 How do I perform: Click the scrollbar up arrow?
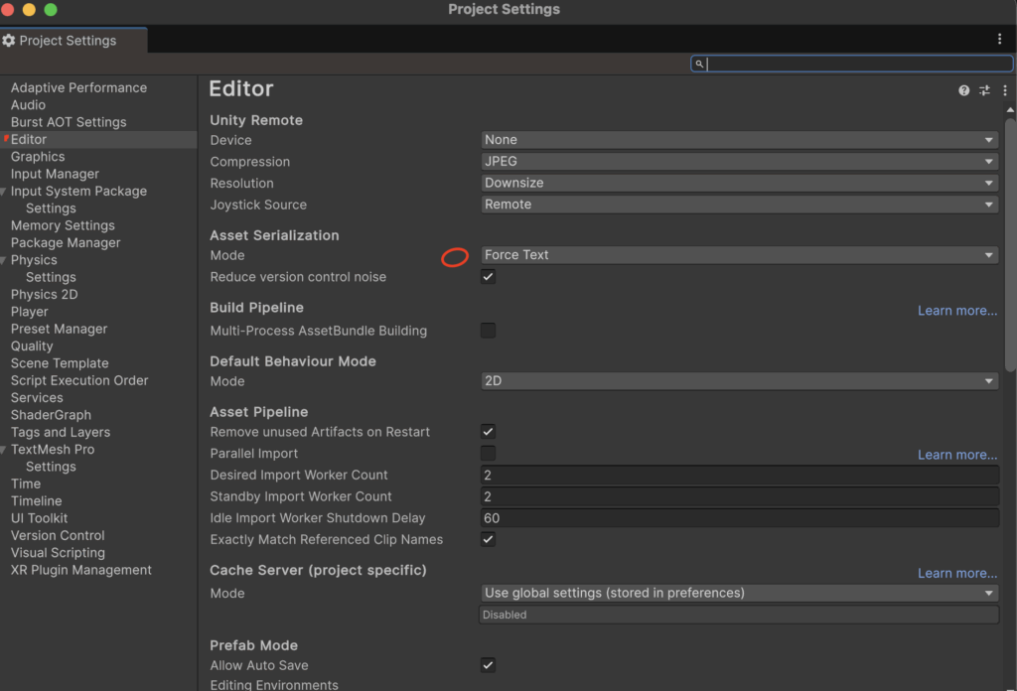pos(1010,109)
